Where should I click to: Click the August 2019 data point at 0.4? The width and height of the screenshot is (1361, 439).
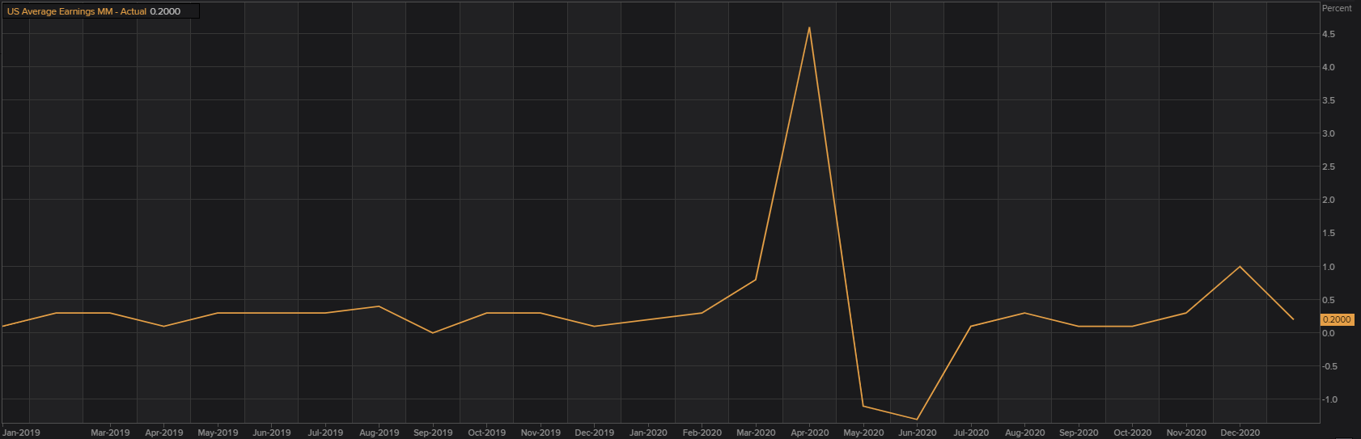379,306
